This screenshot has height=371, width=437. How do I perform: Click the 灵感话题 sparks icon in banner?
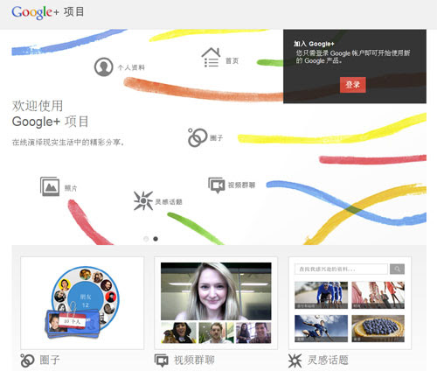[143, 200]
